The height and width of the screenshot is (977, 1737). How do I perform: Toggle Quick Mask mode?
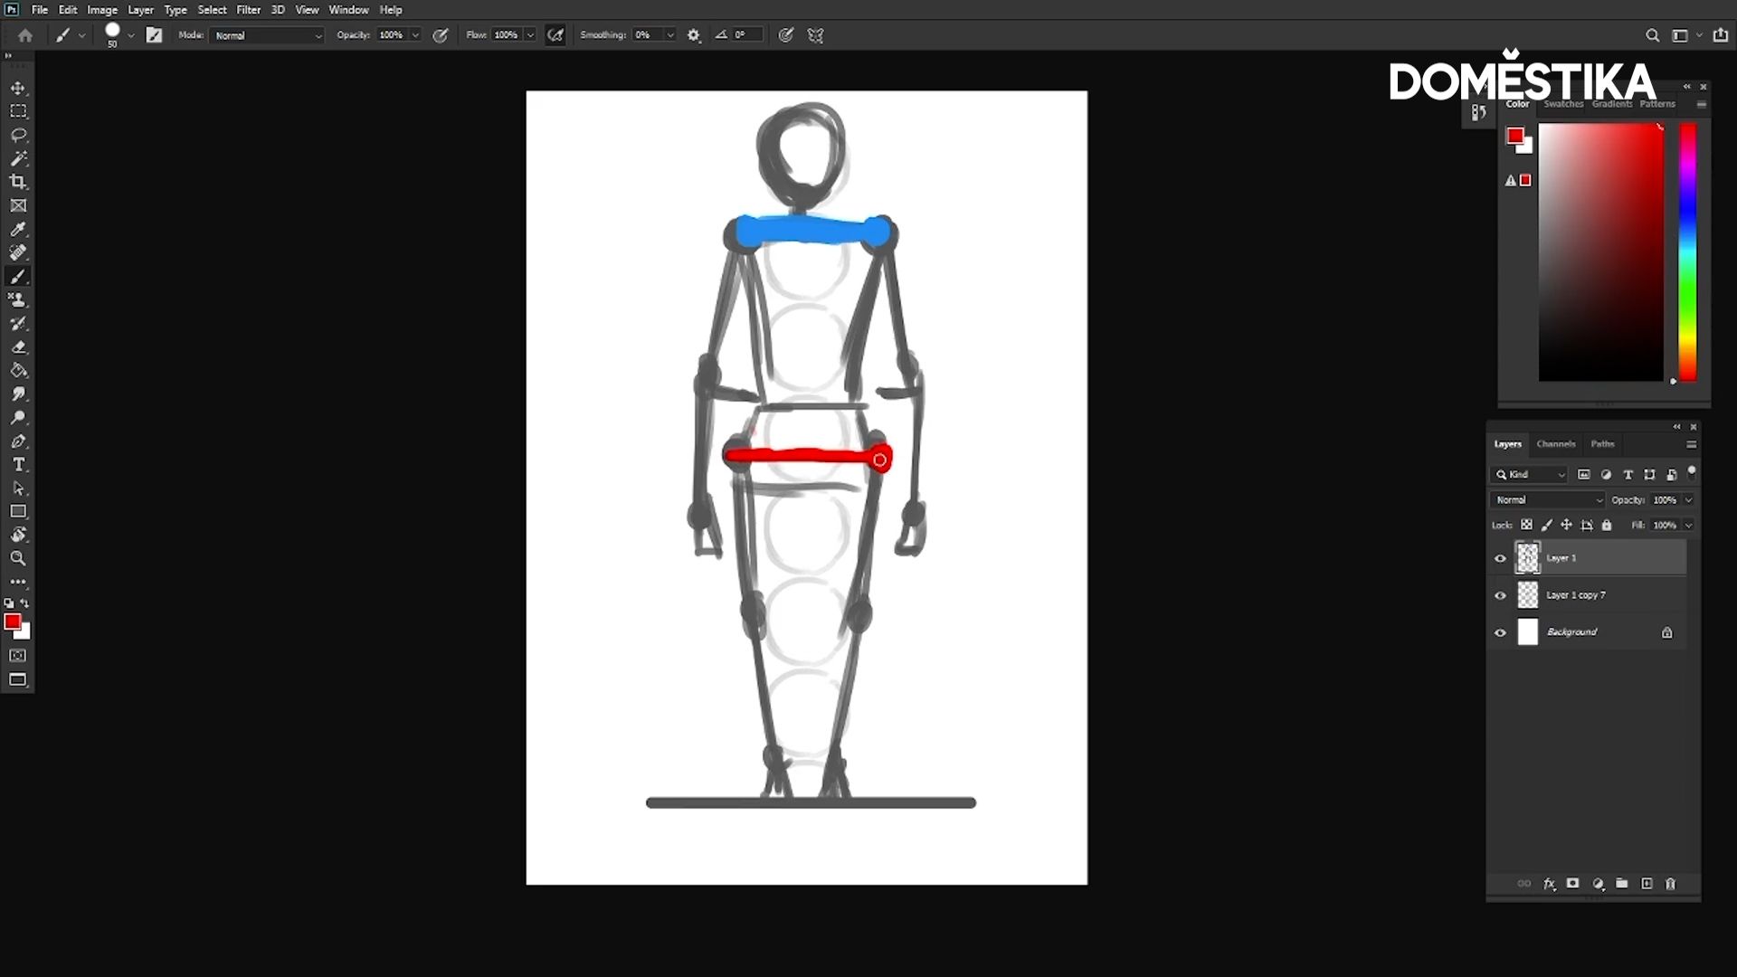[18, 656]
